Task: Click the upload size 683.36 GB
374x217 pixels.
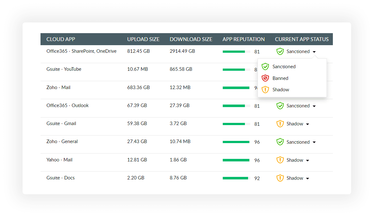Action: pos(138,87)
